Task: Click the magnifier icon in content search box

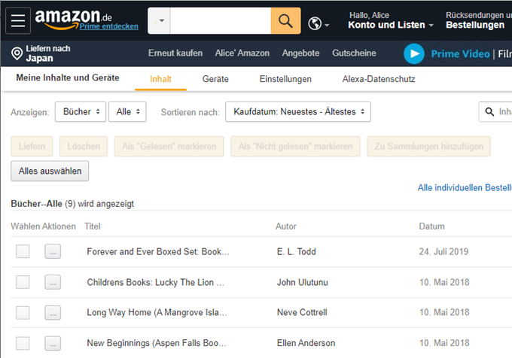Action: (489, 112)
